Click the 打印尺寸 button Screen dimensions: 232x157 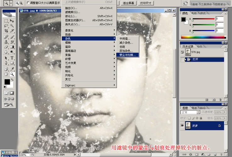(145, 3)
